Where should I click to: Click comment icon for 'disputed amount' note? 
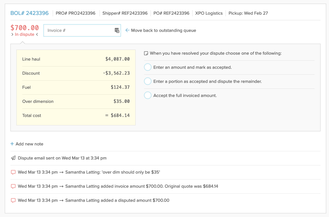pos(13,200)
